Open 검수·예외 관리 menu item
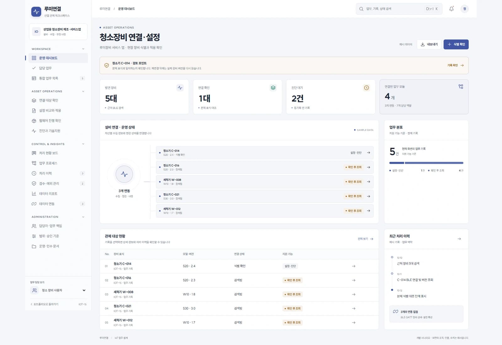The image size is (502, 345). point(58,183)
